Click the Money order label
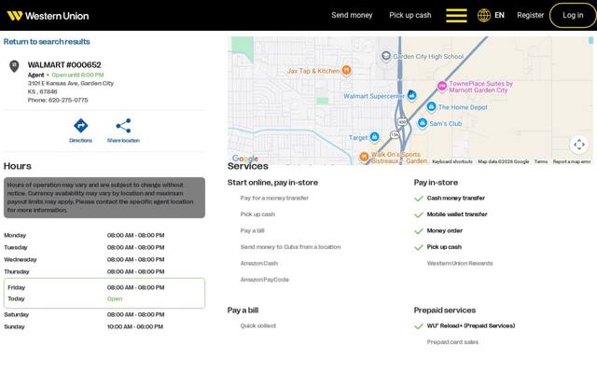597x373 pixels. [445, 231]
